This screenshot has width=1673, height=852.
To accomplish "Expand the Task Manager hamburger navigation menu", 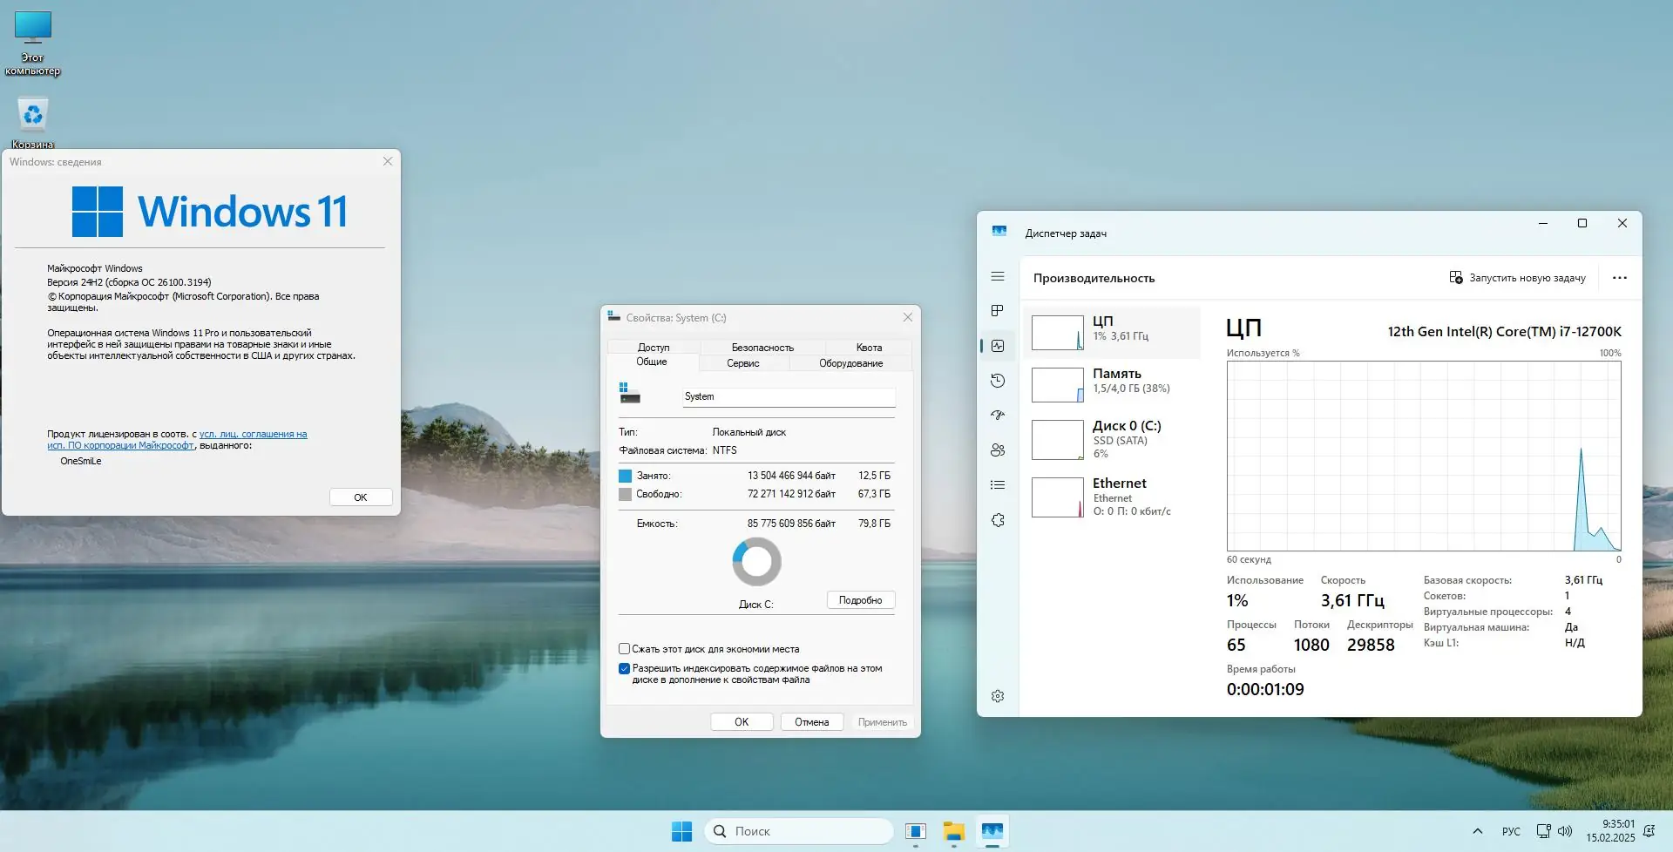I will click(x=998, y=276).
